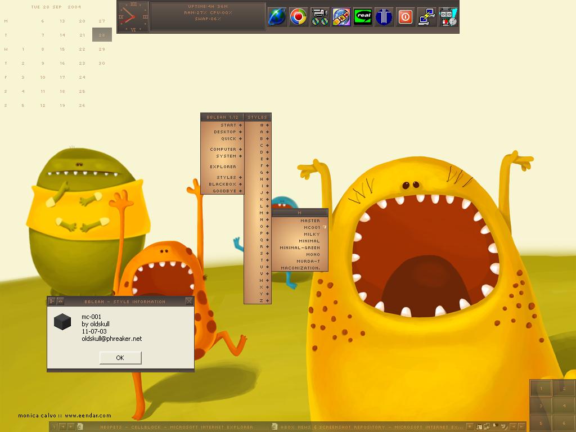Choose the Minimal style
This screenshot has height=432, width=576.
tap(299, 241)
